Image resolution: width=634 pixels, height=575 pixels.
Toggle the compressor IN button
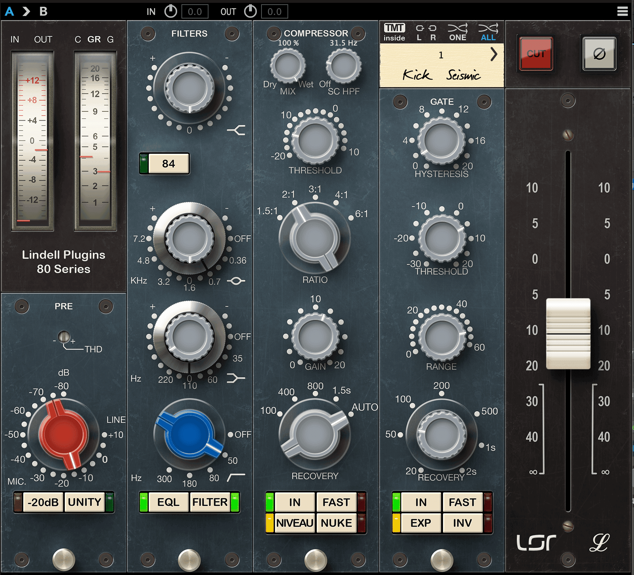295,502
